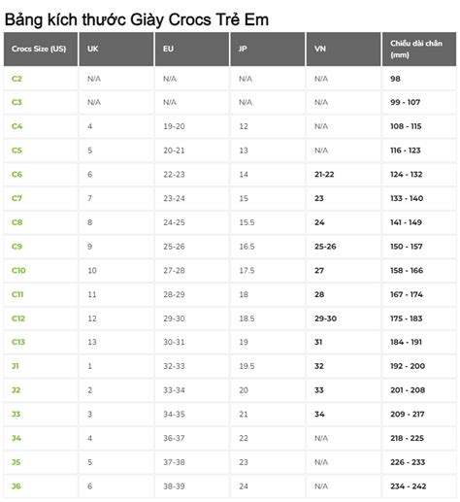The width and height of the screenshot is (460, 502).
Task: Select the 21-22 VN size cell
Action: click(324, 175)
